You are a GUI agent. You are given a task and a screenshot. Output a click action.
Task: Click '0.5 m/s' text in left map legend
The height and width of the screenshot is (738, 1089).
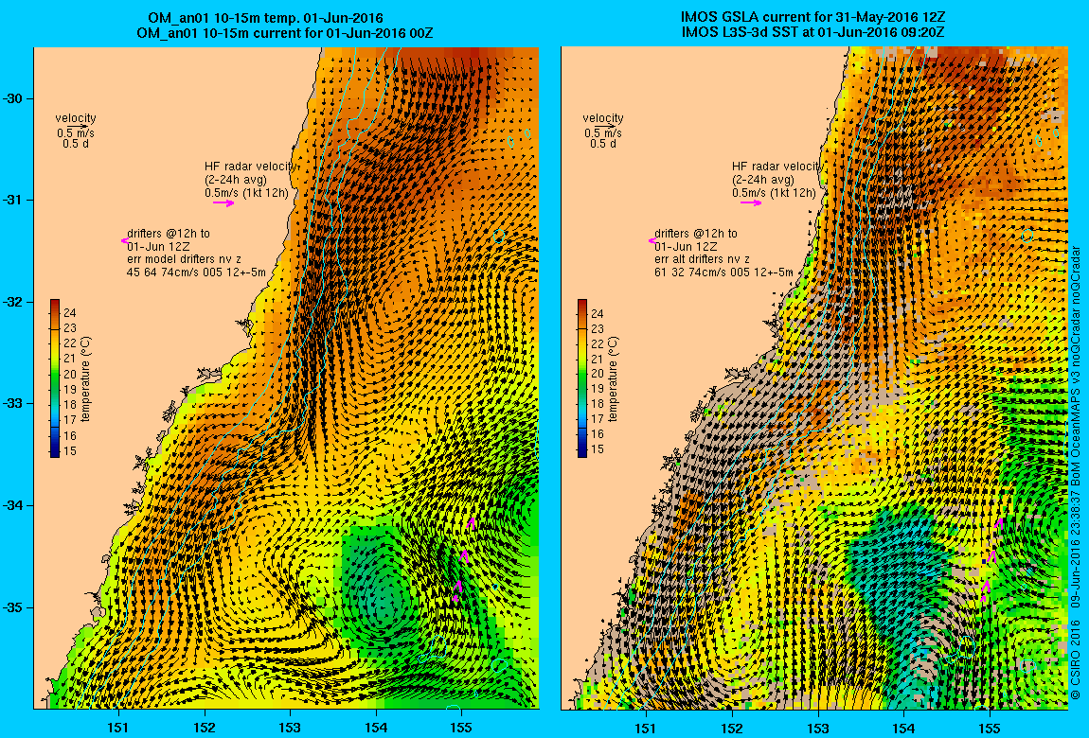click(x=76, y=133)
